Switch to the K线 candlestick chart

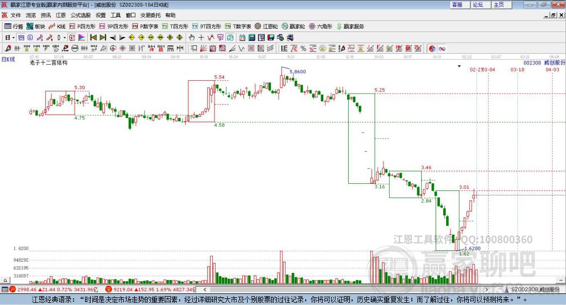point(57,27)
